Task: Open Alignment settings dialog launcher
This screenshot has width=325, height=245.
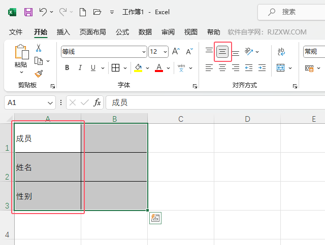Action: pyautogui.click(x=295, y=86)
